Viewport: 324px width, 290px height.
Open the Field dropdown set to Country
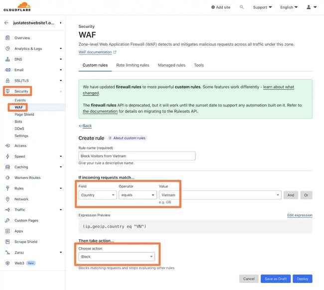[x=98, y=195]
